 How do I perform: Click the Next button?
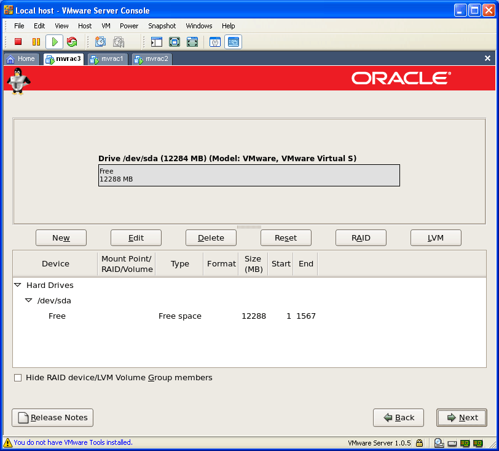(x=462, y=418)
